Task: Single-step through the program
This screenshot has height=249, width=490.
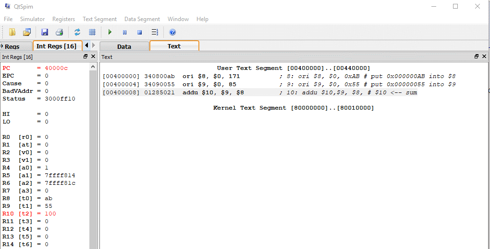Action: coord(155,32)
